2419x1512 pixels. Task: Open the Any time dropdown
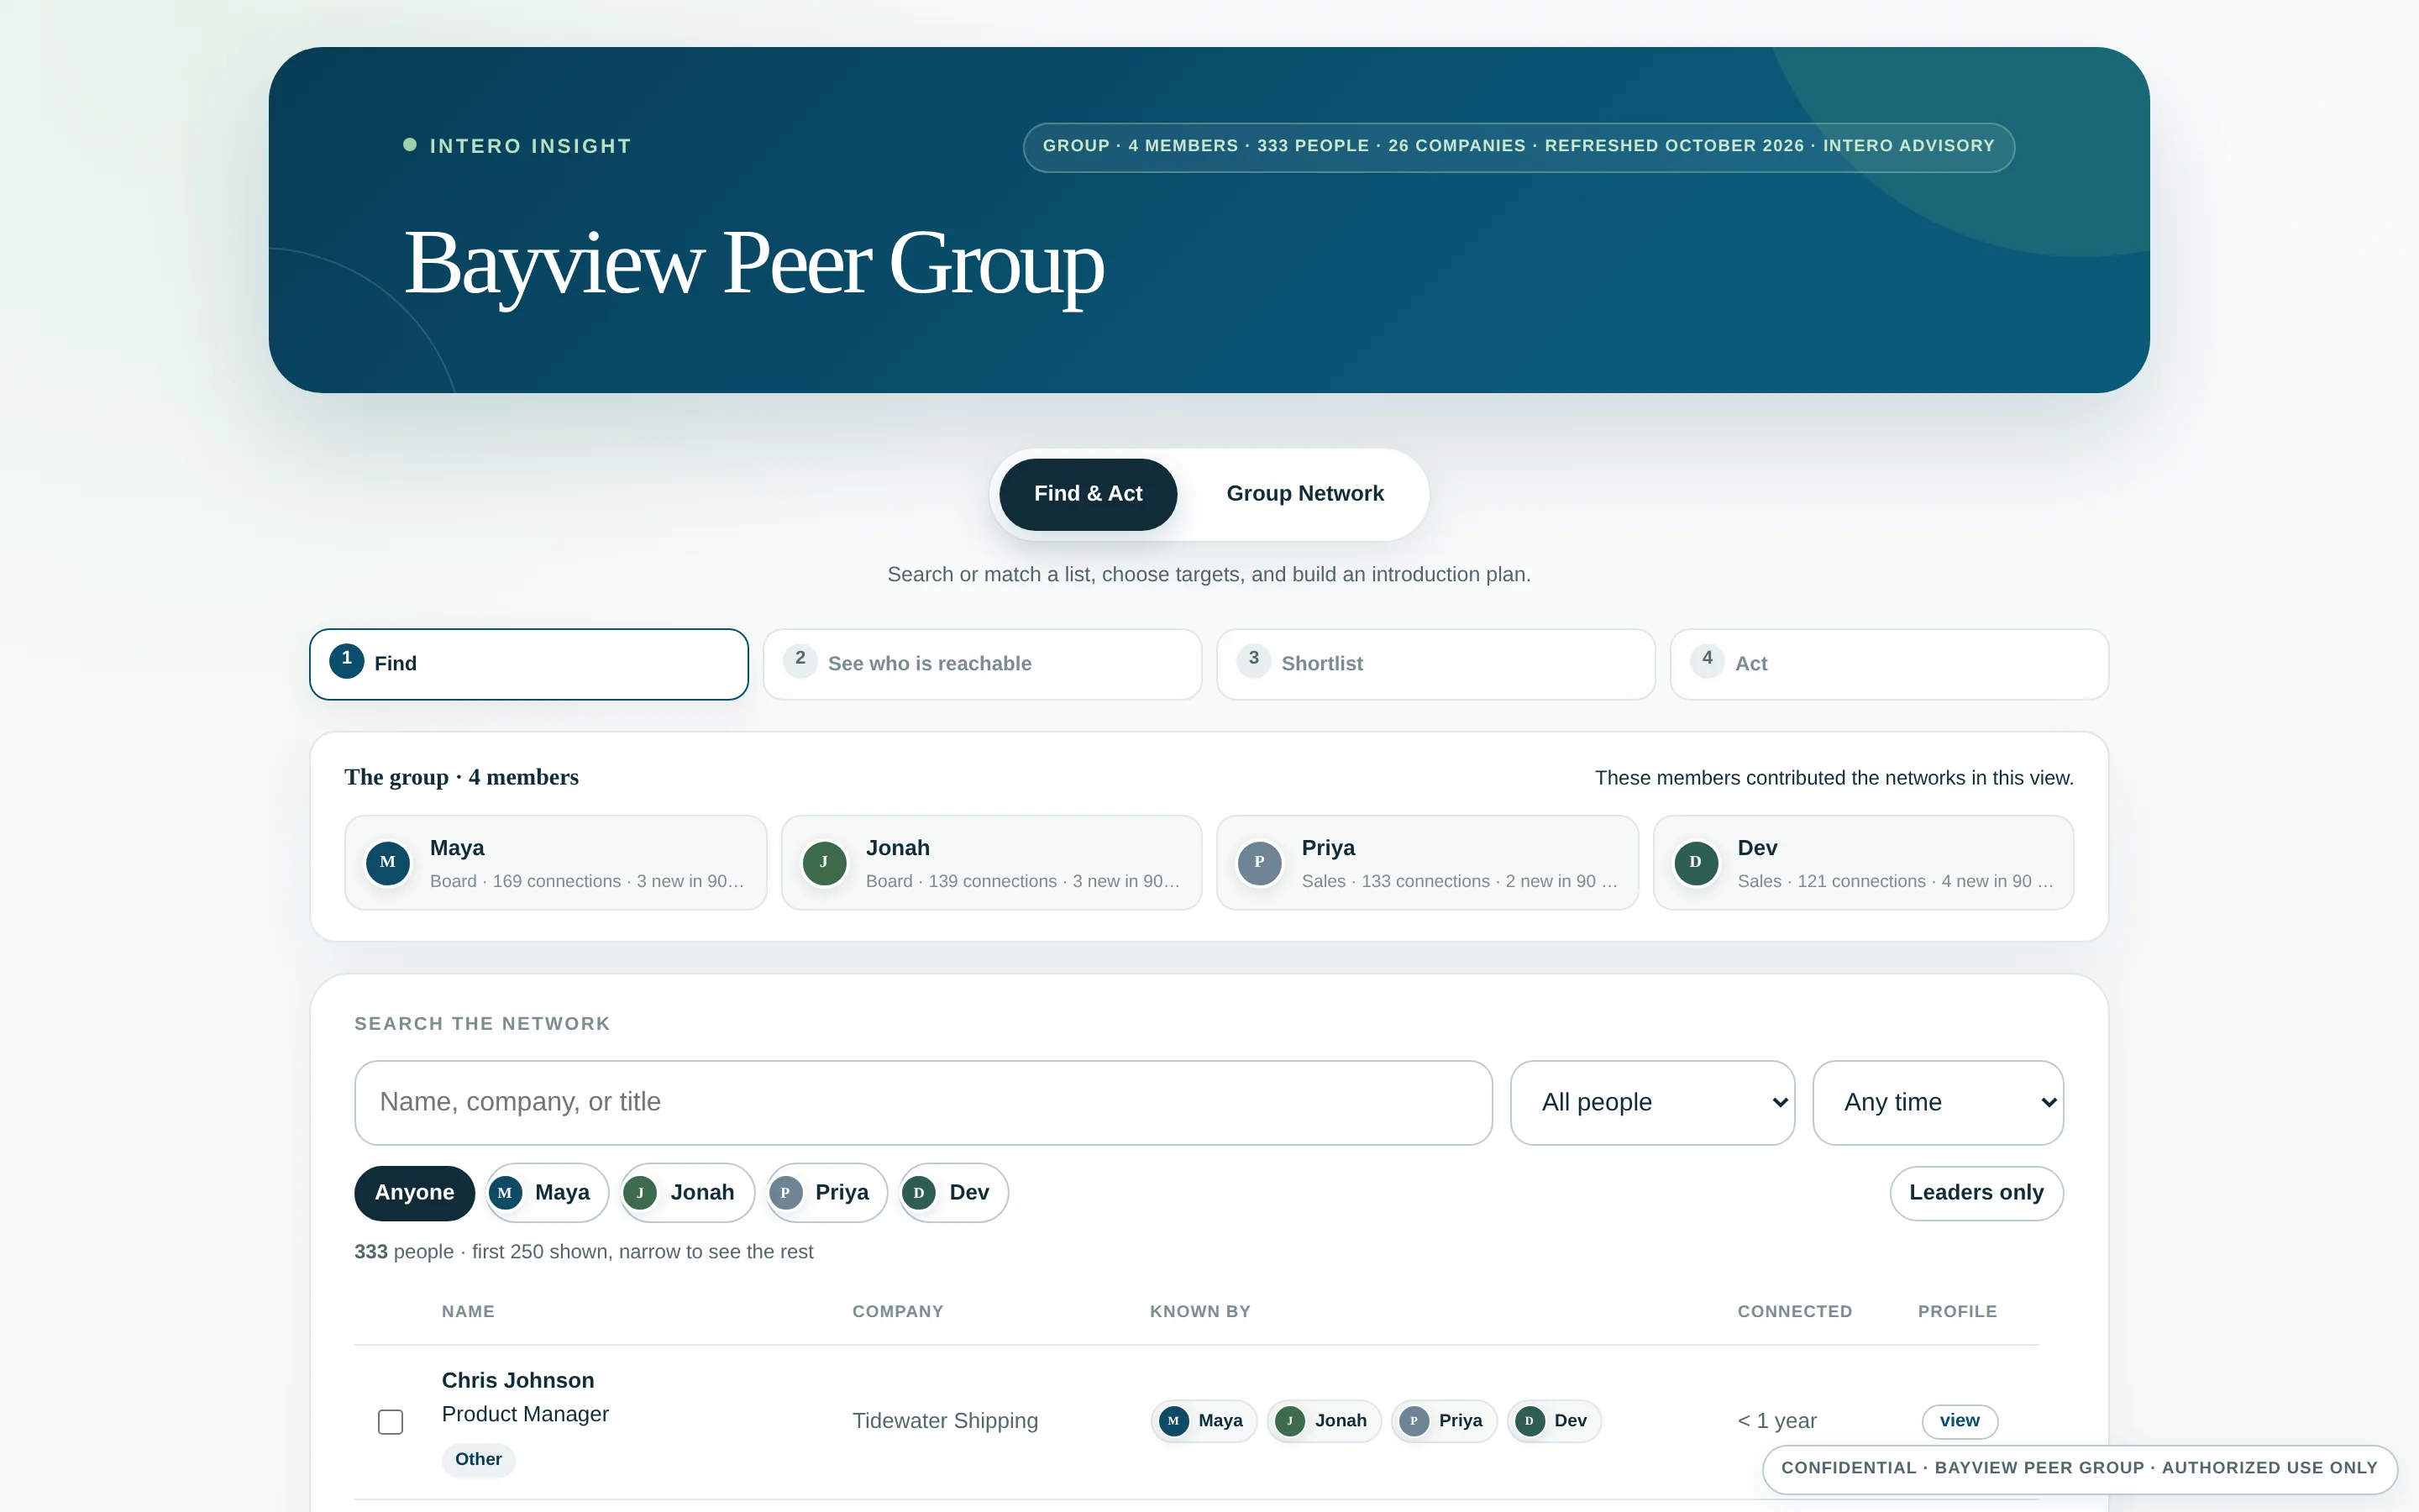pyautogui.click(x=1937, y=1102)
